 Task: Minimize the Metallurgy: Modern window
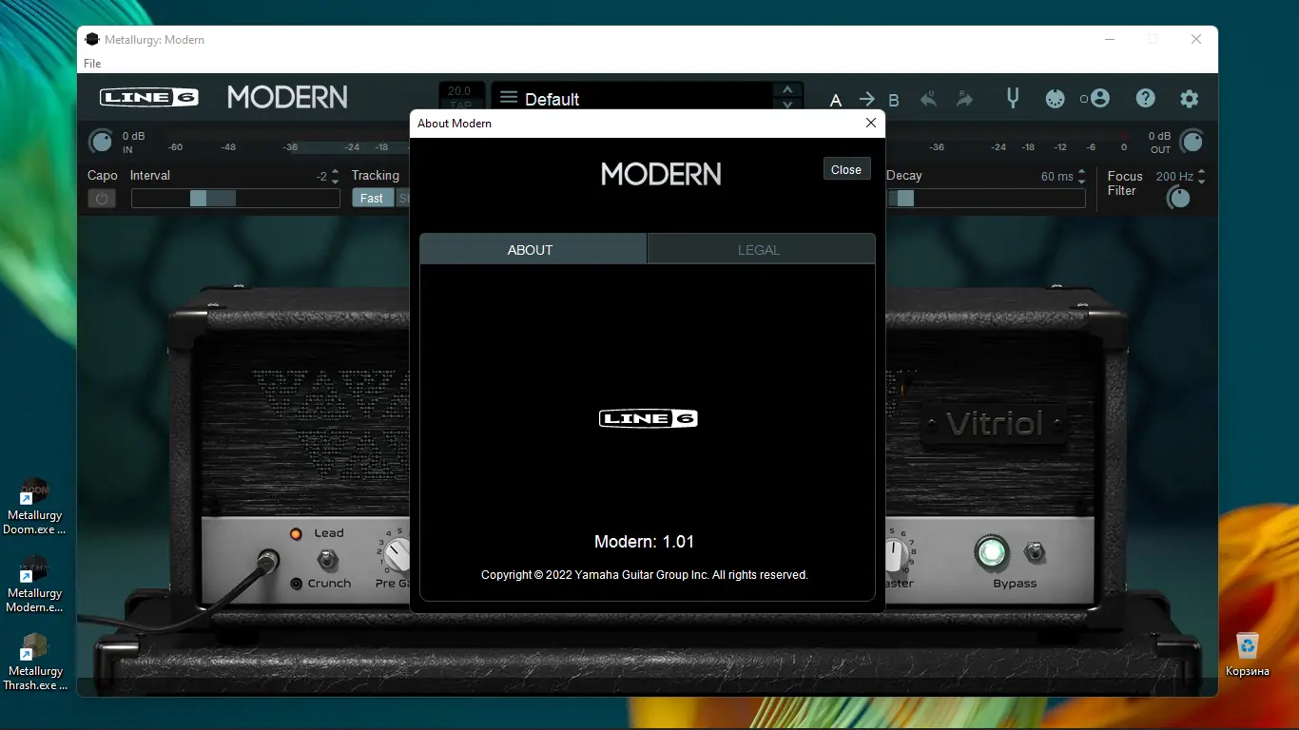[1111, 40]
